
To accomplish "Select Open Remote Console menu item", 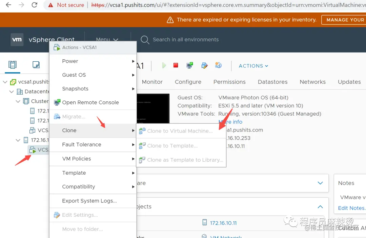I will [93, 102].
